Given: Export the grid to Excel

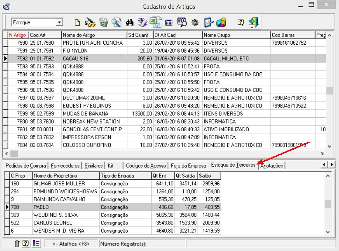Looking at the screenshot, I should 156,22.
